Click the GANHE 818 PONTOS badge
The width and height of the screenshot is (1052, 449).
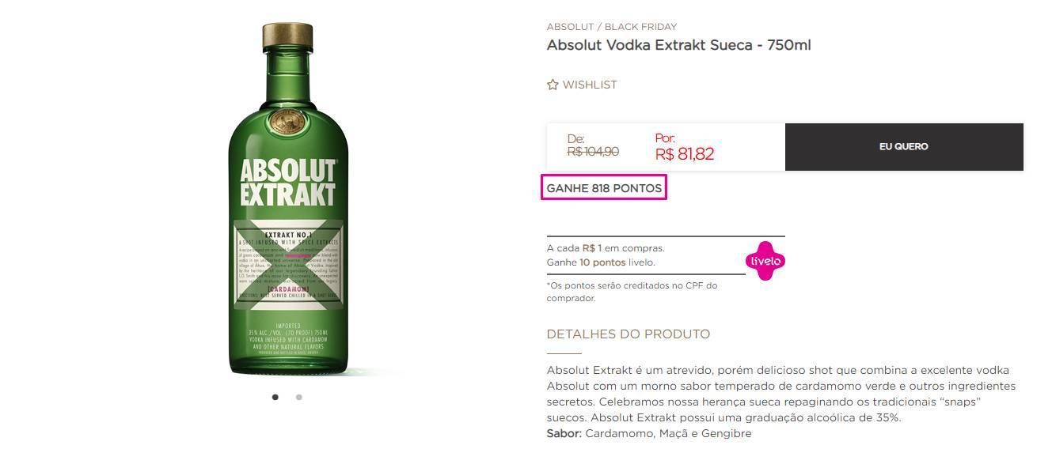coord(604,188)
